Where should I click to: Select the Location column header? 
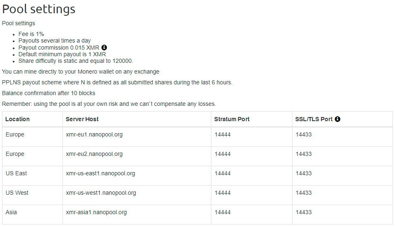pyautogui.click(x=17, y=119)
